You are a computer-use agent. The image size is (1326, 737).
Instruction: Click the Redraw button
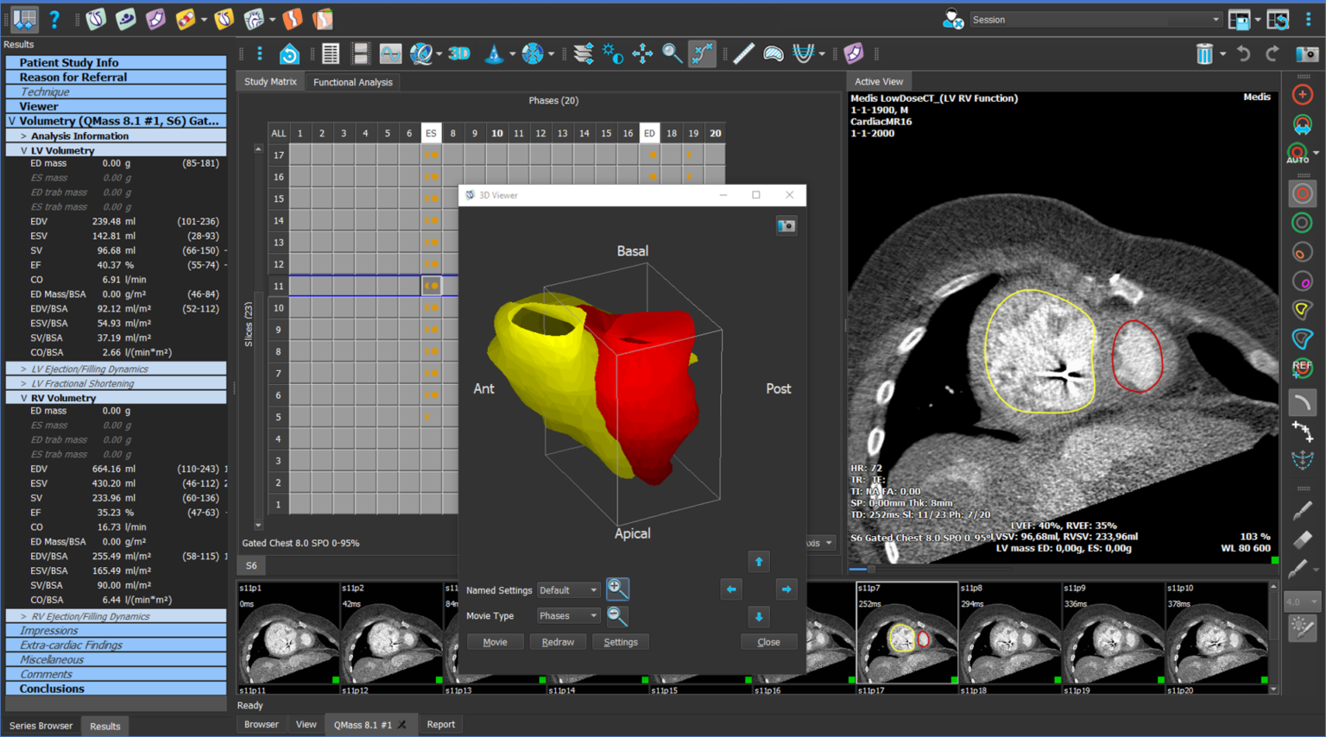point(558,642)
